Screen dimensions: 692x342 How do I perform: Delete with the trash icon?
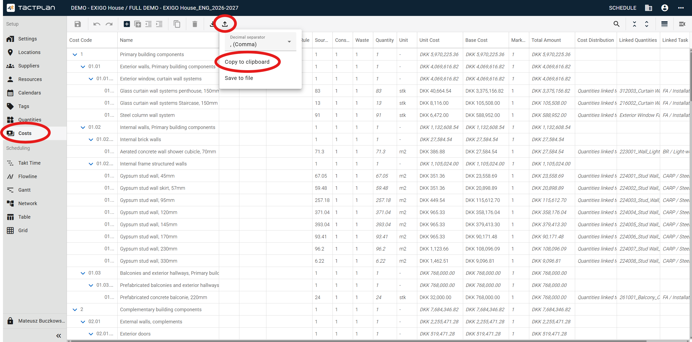[195, 24]
